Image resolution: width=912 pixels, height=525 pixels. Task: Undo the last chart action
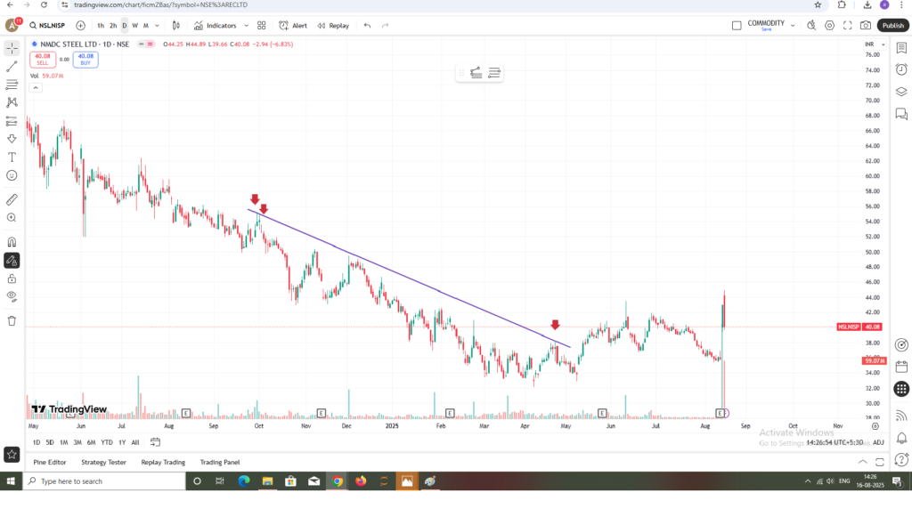(x=367, y=26)
